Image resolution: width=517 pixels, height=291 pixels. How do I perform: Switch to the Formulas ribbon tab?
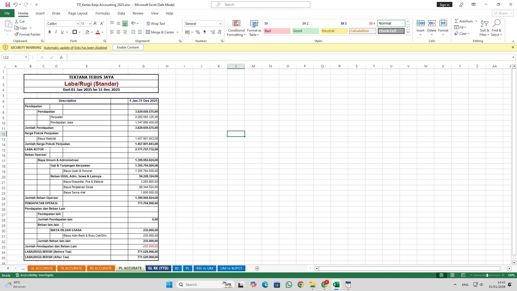(x=103, y=13)
